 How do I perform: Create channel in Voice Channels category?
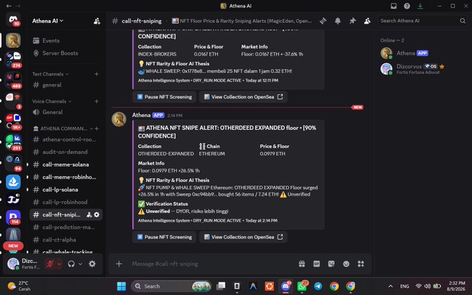click(96, 101)
